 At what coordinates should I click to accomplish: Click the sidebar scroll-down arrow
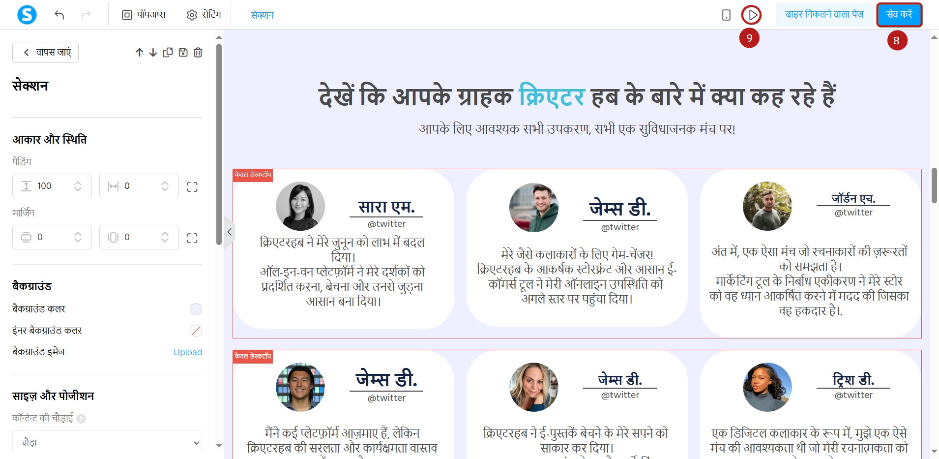(219, 445)
